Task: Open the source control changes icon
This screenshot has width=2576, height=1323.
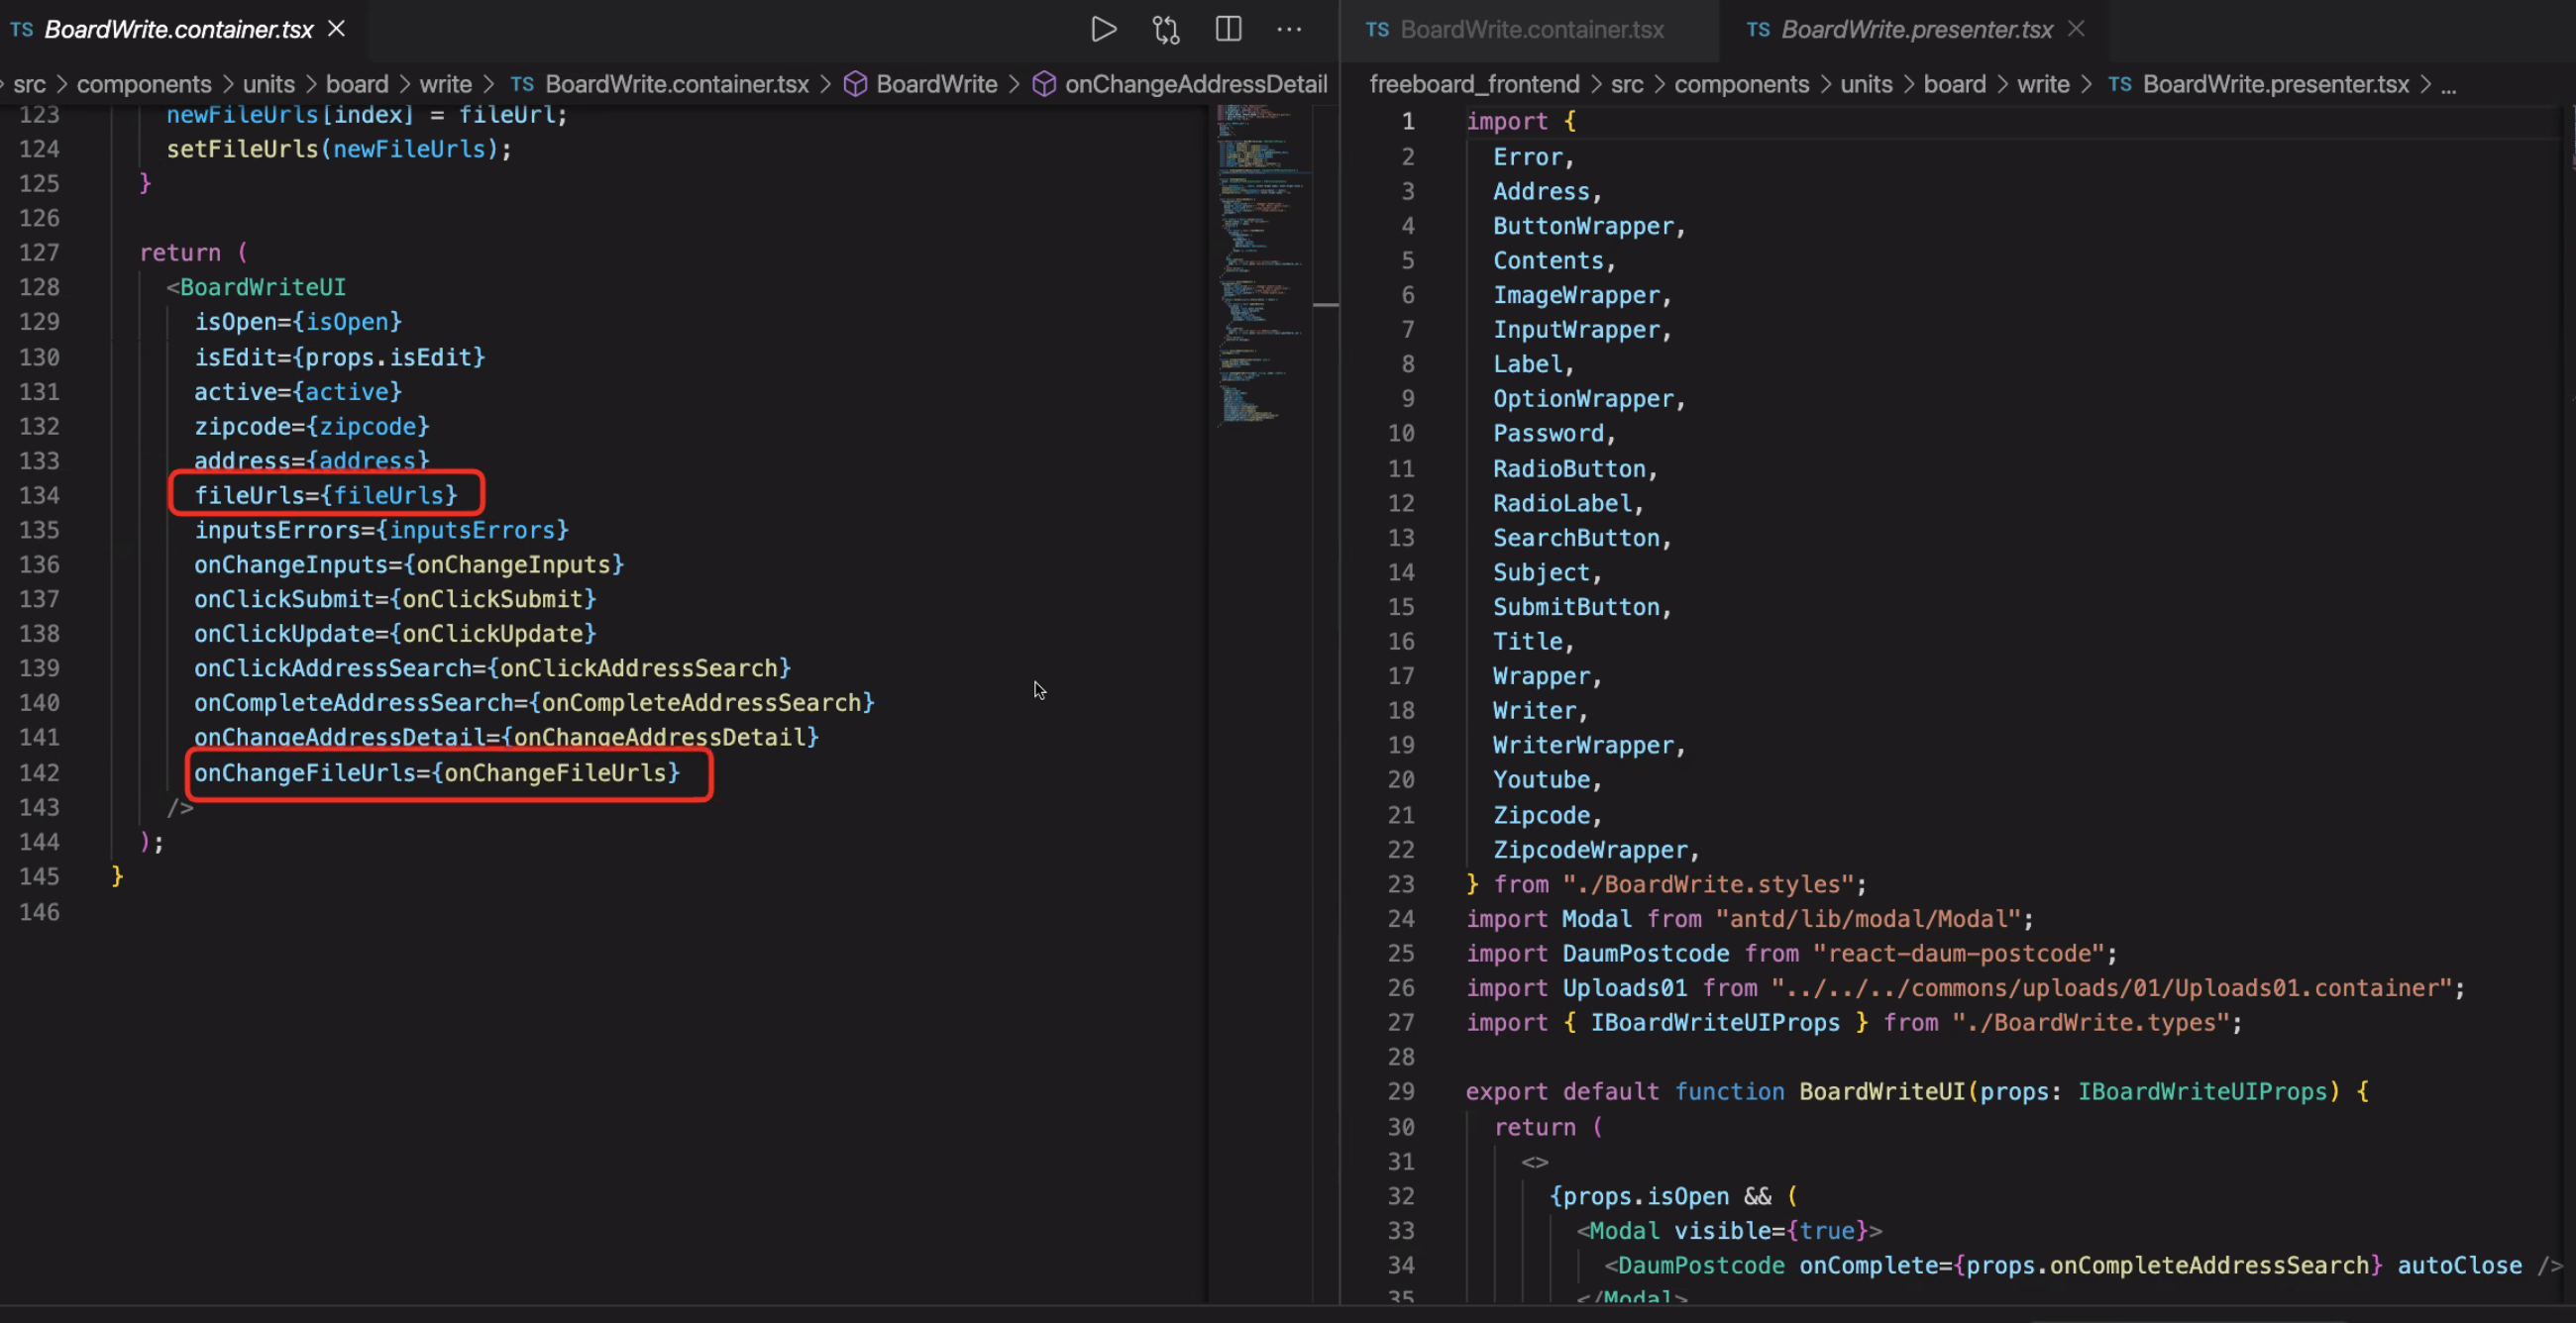Action: pos(1165,29)
